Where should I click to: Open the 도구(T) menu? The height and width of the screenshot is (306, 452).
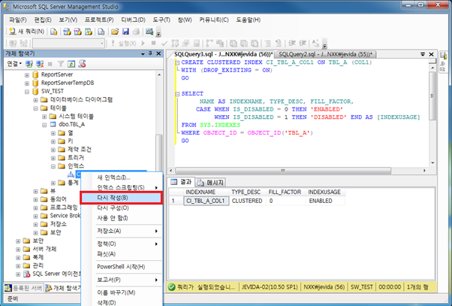[x=161, y=20]
